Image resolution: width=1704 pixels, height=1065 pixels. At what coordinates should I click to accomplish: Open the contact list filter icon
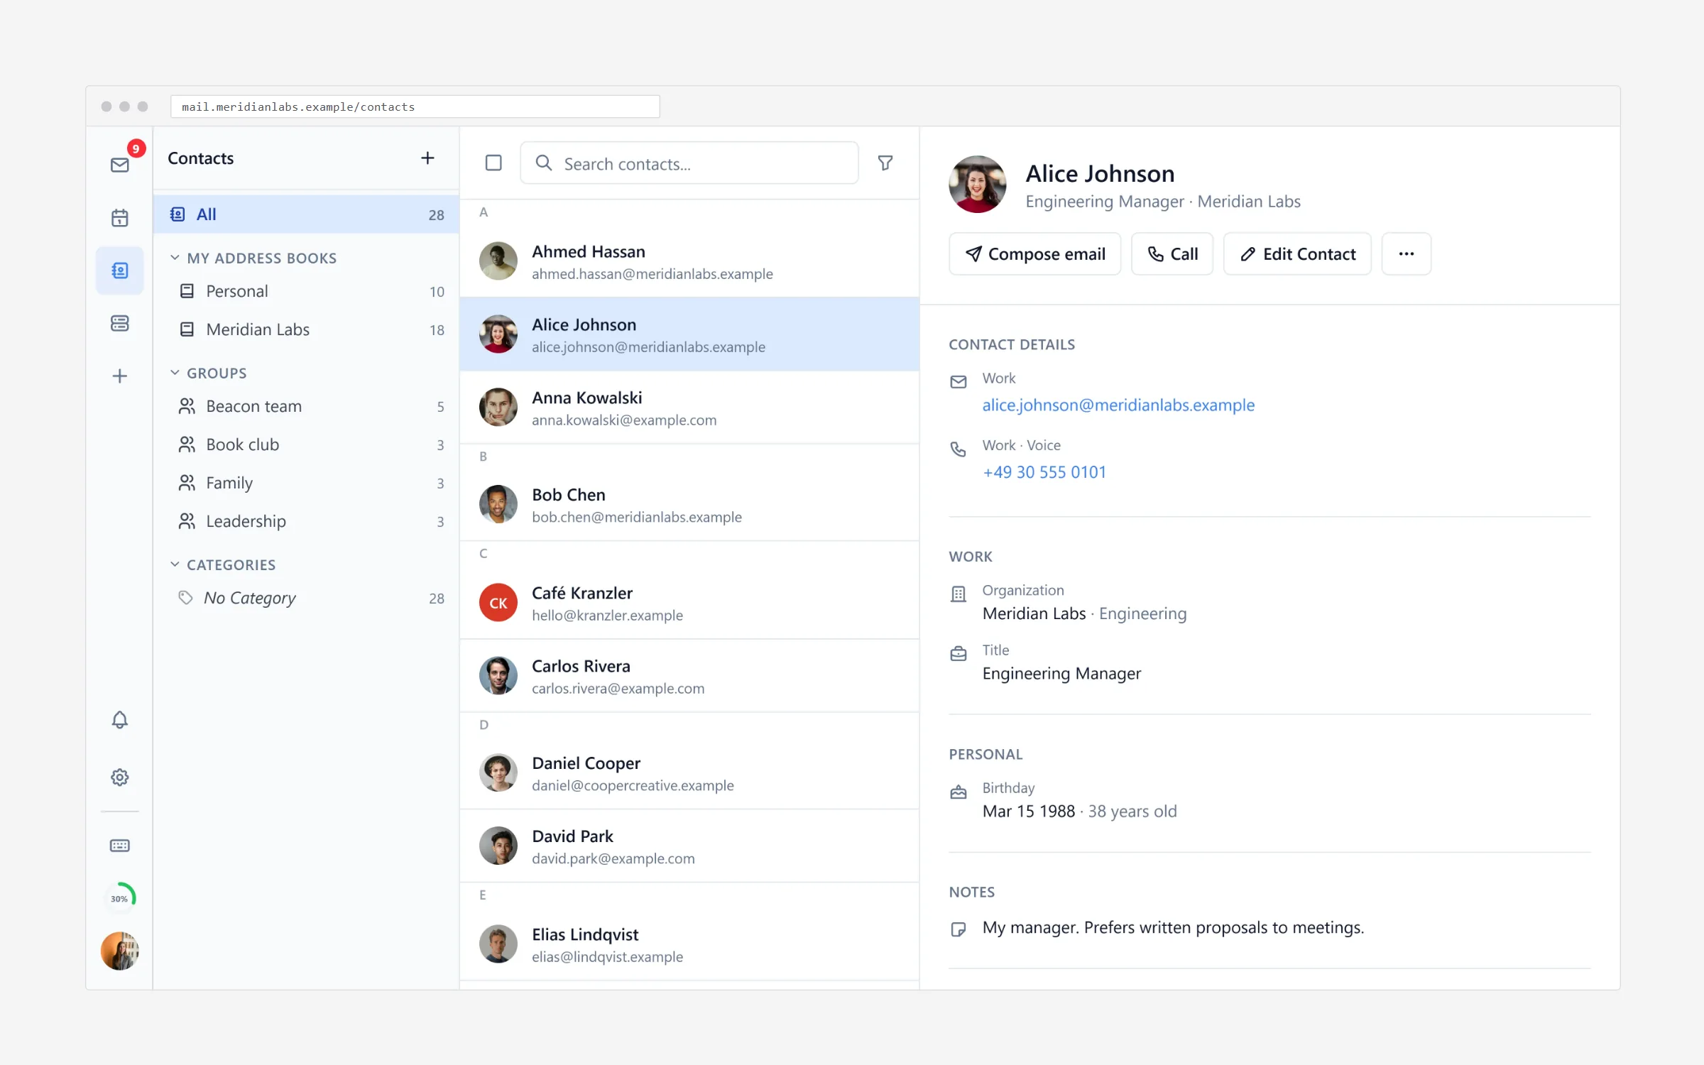(885, 163)
